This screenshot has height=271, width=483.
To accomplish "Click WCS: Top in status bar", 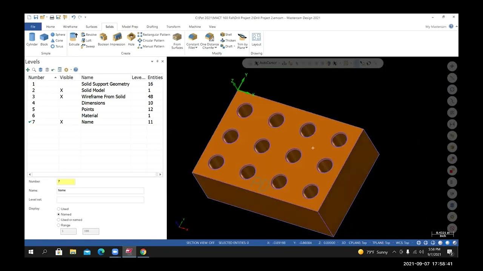I will tap(402, 243).
